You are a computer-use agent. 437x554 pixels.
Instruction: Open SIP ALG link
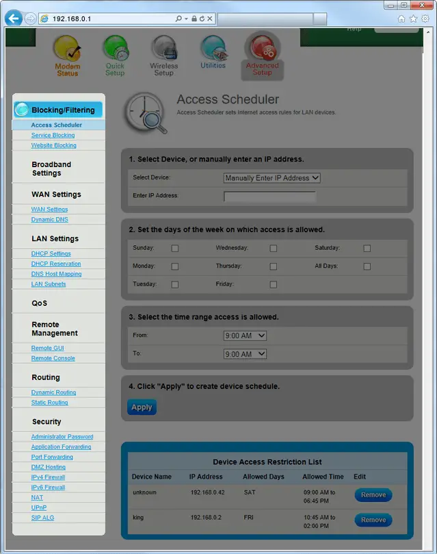click(42, 518)
